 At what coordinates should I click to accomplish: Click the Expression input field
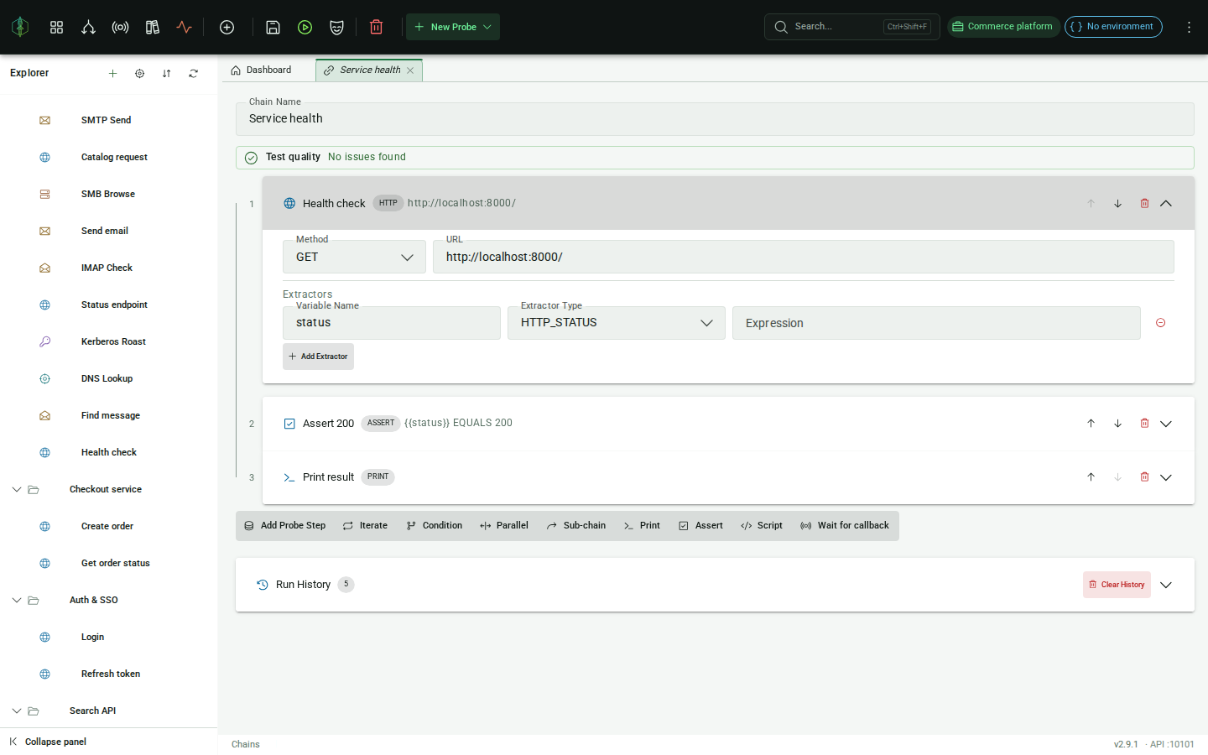pos(936,323)
